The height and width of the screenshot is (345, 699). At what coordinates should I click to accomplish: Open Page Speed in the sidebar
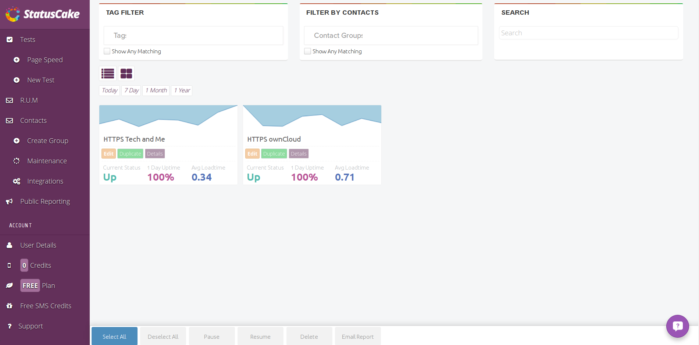pos(45,60)
